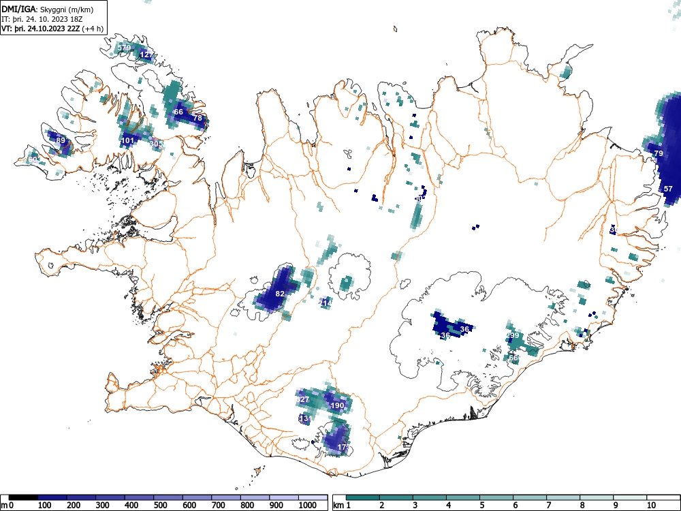Viewport: 681px width, 511px height.
Task: Click the visibility value 579 on the map
Action: [x=124, y=48]
